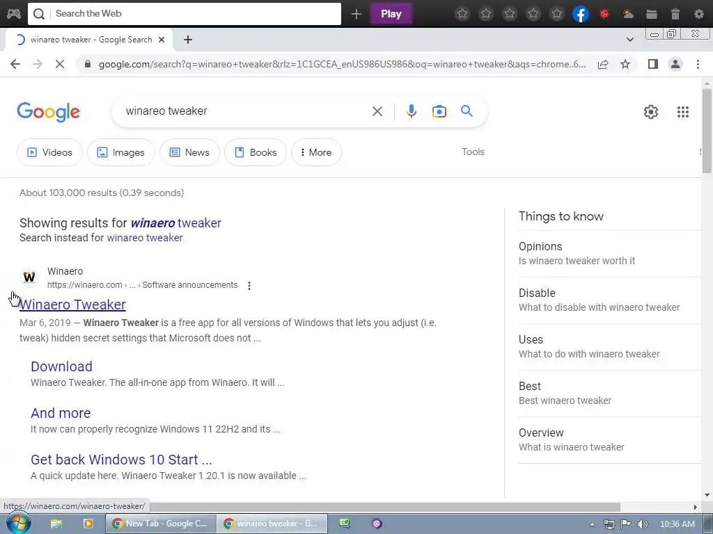Filter results by Images
This screenshot has height=534, width=713.
(x=120, y=152)
